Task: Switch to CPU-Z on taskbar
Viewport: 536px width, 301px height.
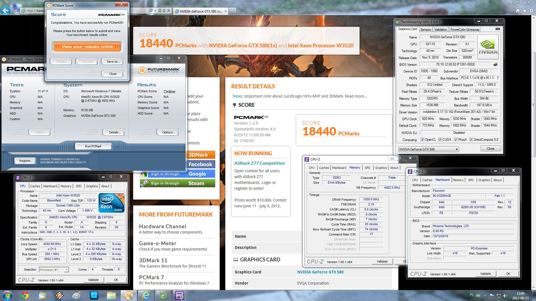Action: (x=179, y=295)
